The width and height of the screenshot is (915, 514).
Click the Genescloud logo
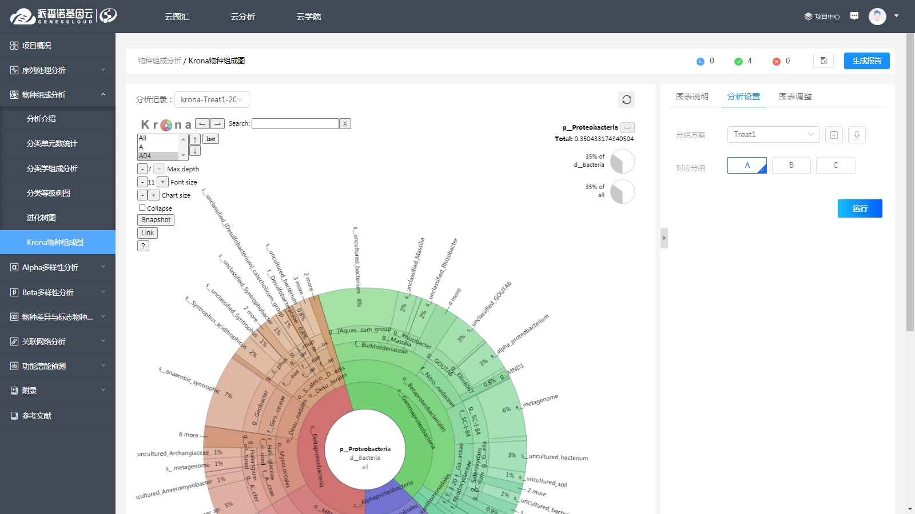[63, 16]
